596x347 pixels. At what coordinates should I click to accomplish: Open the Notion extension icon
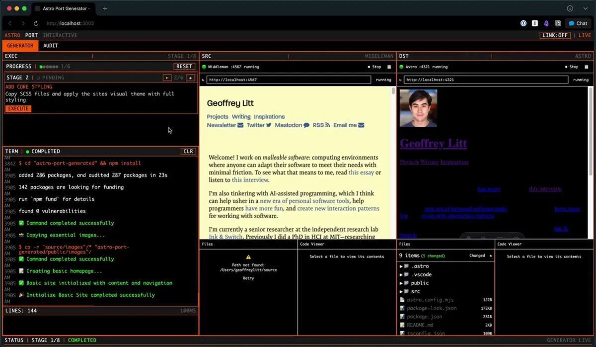(x=558, y=23)
